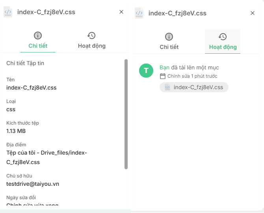Click the info icon in the left panel

click(x=38, y=35)
